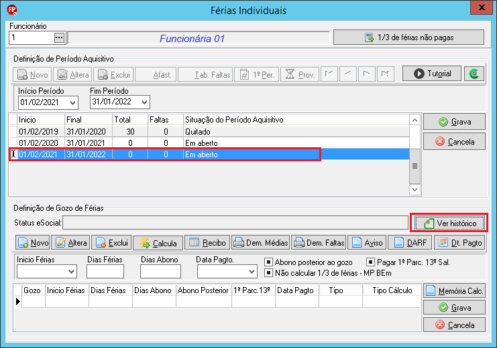Toggle Abono posterior ao gozo checkbox
The image size is (497, 348).
click(268, 262)
